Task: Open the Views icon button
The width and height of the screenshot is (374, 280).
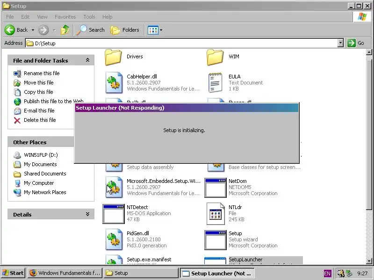Action: click(x=153, y=30)
